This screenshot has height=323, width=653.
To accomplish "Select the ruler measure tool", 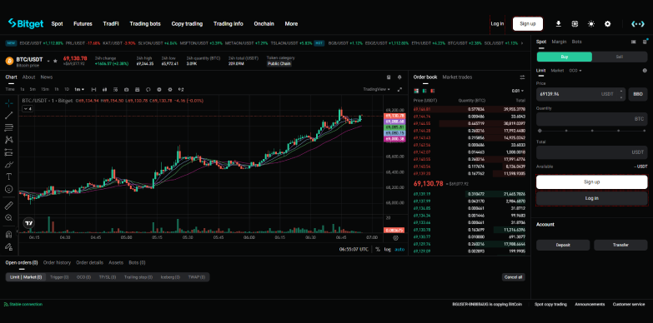I will point(8,205).
